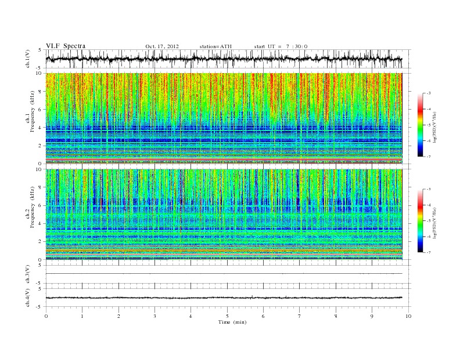Click the "Time (min)" axis title
Screen dimensions: 460x355
(x=232, y=322)
